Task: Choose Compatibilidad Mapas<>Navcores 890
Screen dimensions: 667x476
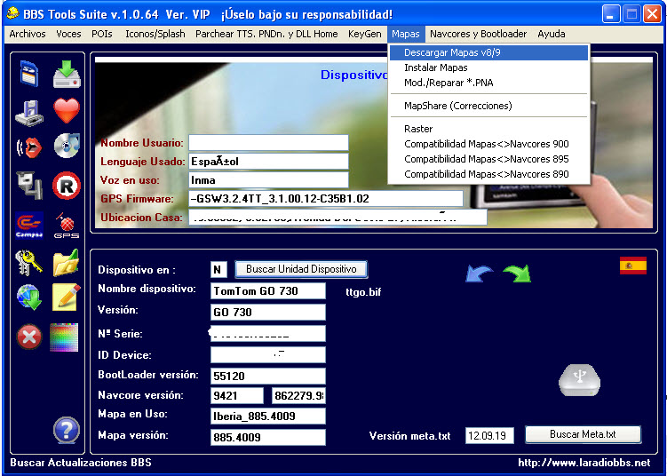Action: pyautogui.click(x=488, y=174)
